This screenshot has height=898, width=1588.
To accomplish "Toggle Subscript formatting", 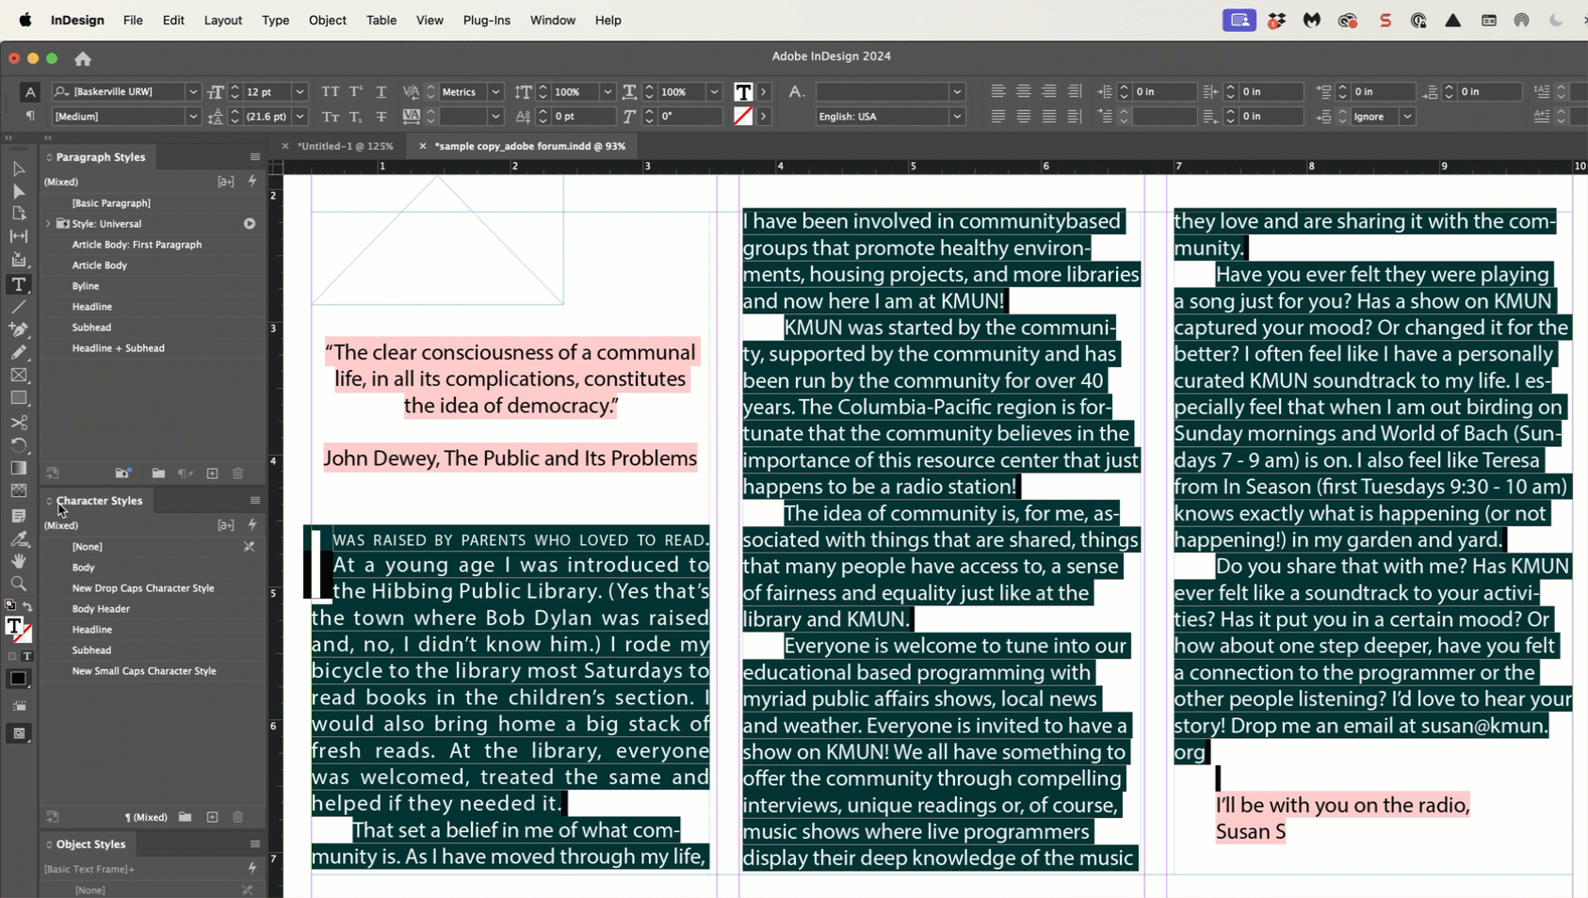I will pos(356,117).
